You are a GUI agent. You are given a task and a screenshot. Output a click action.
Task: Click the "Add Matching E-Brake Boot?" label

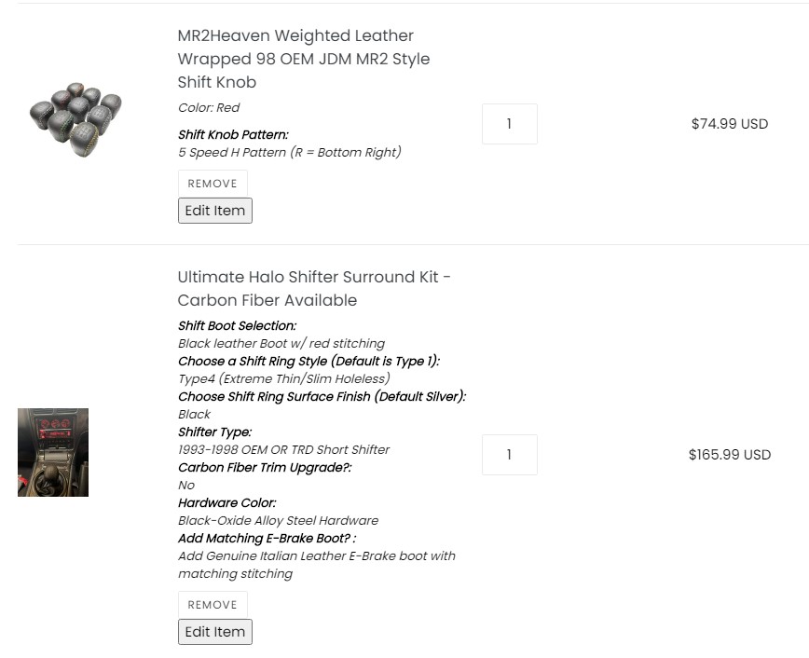pyautogui.click(x=267, y=539)
